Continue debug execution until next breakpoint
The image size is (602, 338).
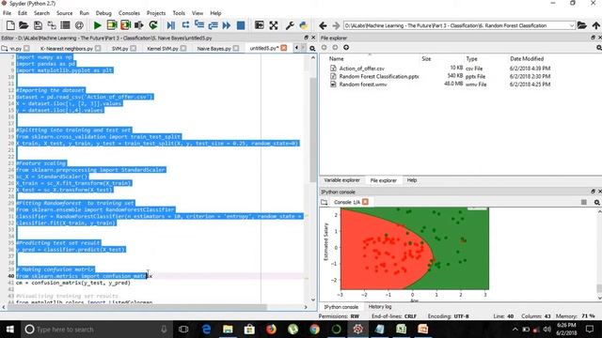click(227, 25)
